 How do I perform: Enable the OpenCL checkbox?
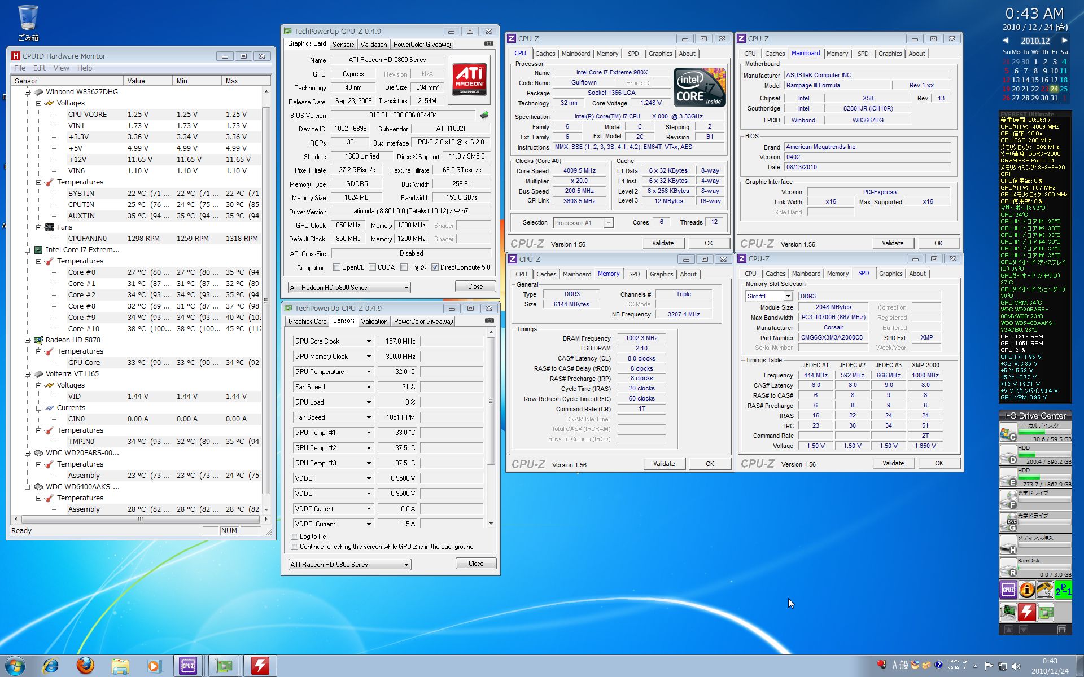click(337, 267)
